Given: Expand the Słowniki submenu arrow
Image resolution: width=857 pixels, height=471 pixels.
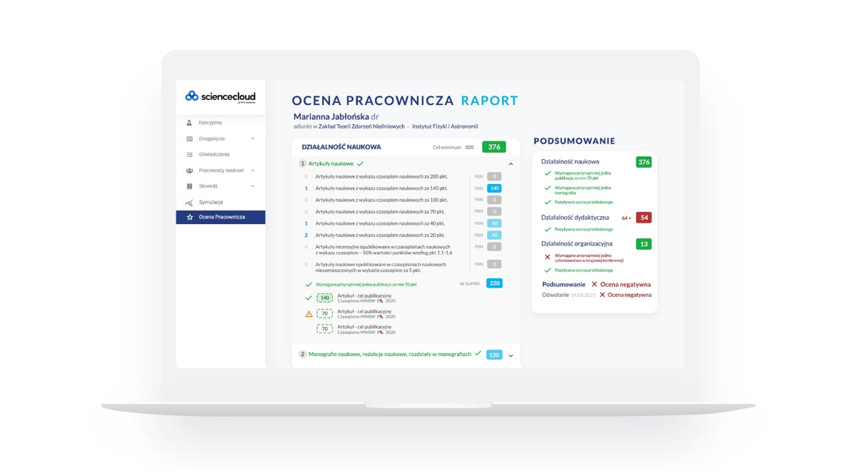Looking at the screenshot, I should tap(253, 186).
